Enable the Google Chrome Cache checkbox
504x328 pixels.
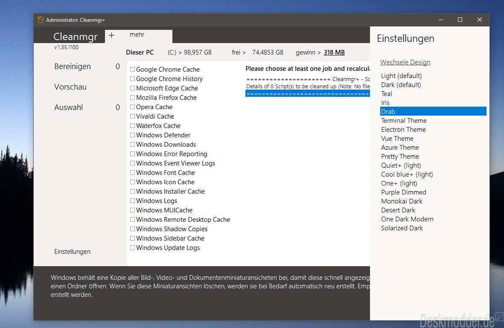click(x=132, y=70)
